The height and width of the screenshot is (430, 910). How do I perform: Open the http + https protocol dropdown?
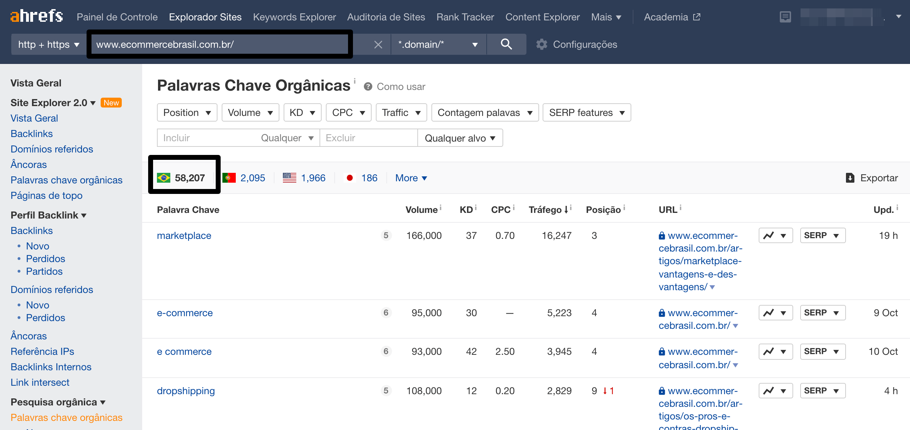pyautogui.click(x=49, y=45)
